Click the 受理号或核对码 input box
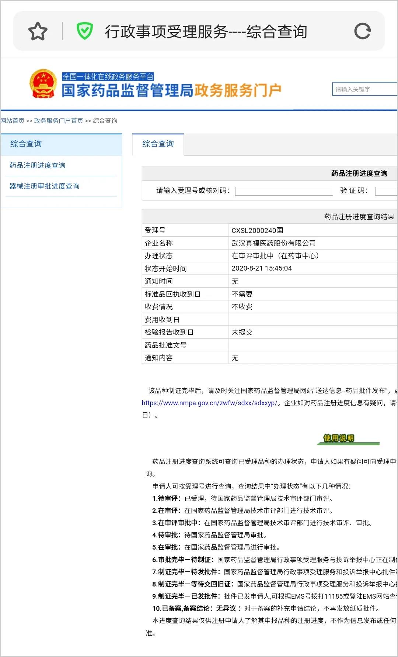This screenshot has height=657, width=398. [x=284, y=191]
